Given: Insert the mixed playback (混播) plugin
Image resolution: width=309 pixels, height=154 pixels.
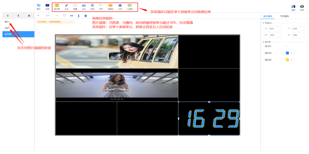Looking at the screenshot, I should 75,7.
